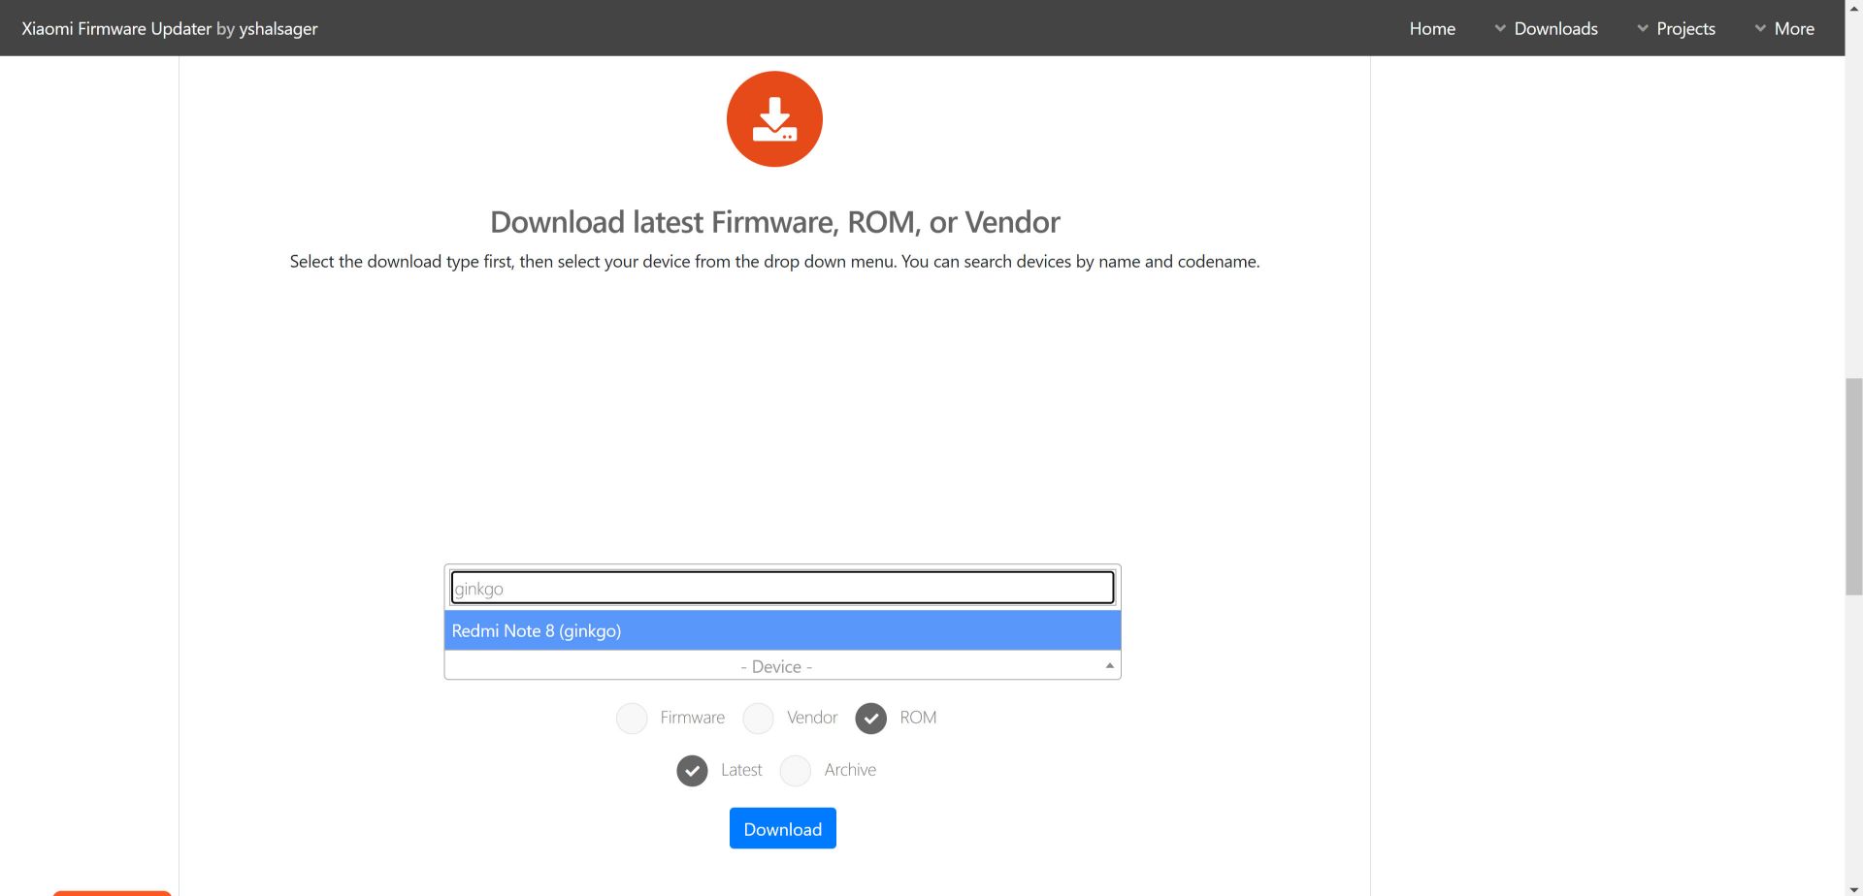Viewport: 1863px width, 896px height.
Task: Focus the device search box containing ginkgo
Action: coord(782,588)
